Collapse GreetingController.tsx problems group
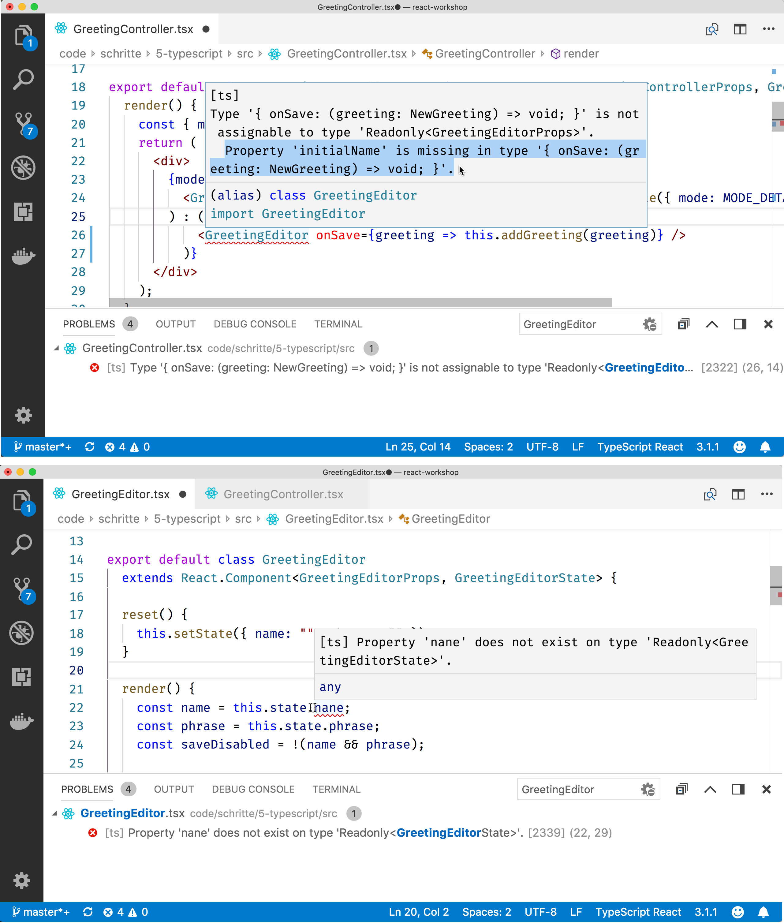 [56, 348]
